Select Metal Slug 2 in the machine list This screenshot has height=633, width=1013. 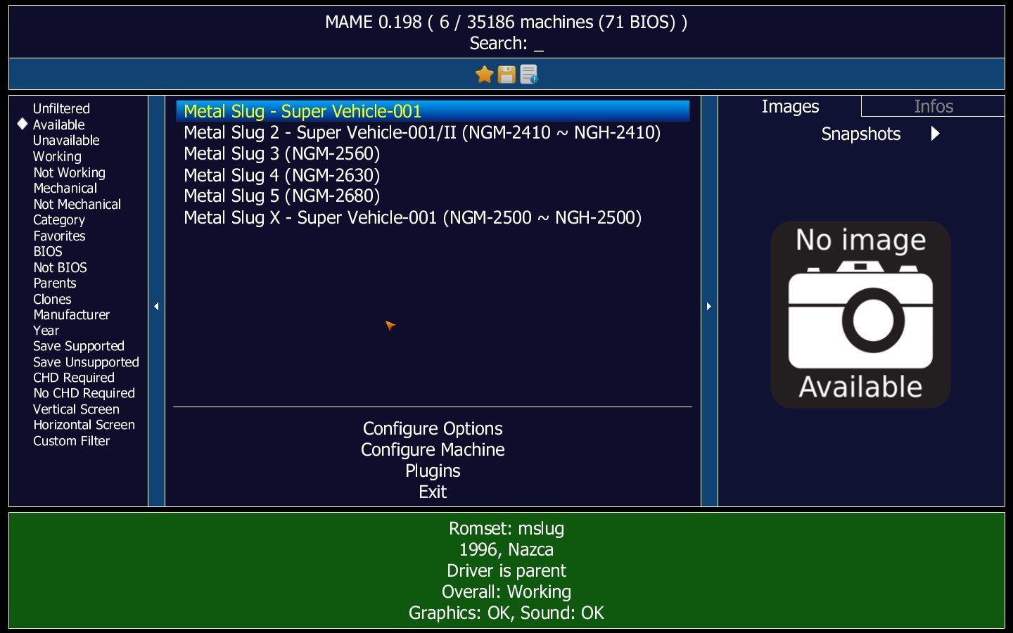[433, 132]
